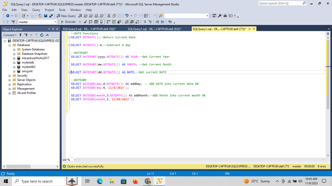This screenshot has height=186, width=332.
Task: Open the Tools menu
Action: coord(62,10)
